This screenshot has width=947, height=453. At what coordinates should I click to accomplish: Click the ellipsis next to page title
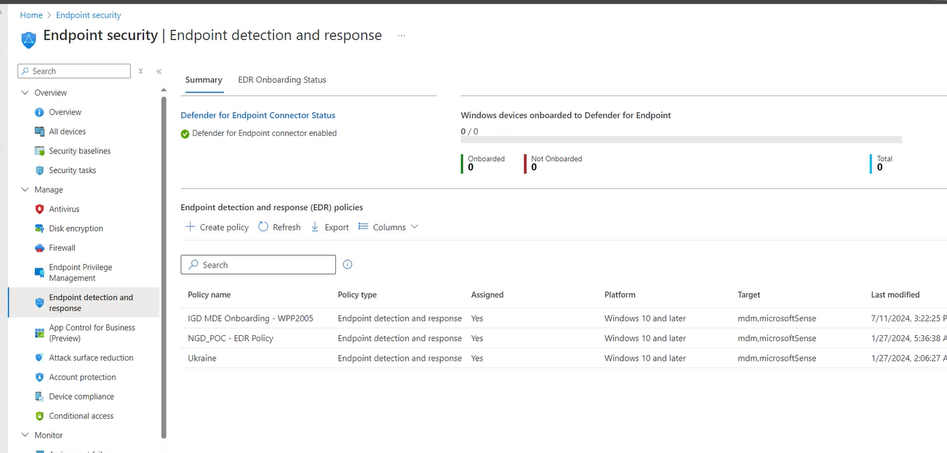click(x=401, y=36)
